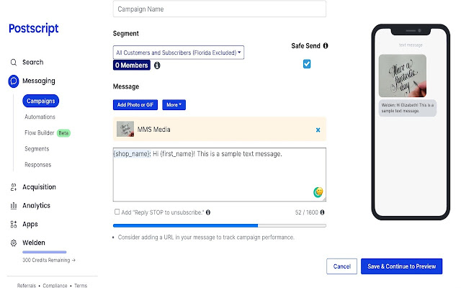Screen dimensions: 461x288
Task: Open Automations in the sidebar
Action: click(40, 117)
